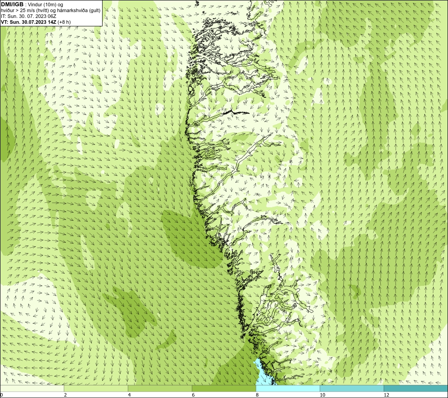Click the 6–8 m/s dark green swatch

click(224, 388)
